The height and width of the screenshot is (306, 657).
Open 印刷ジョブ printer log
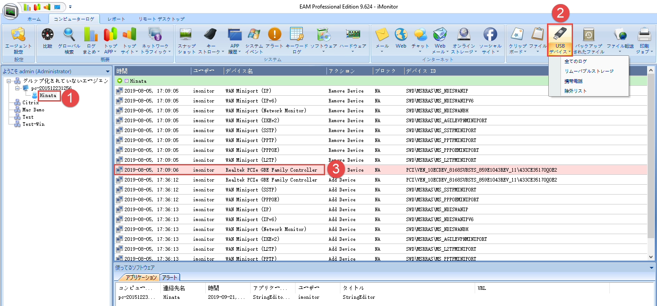coord(644,41)
